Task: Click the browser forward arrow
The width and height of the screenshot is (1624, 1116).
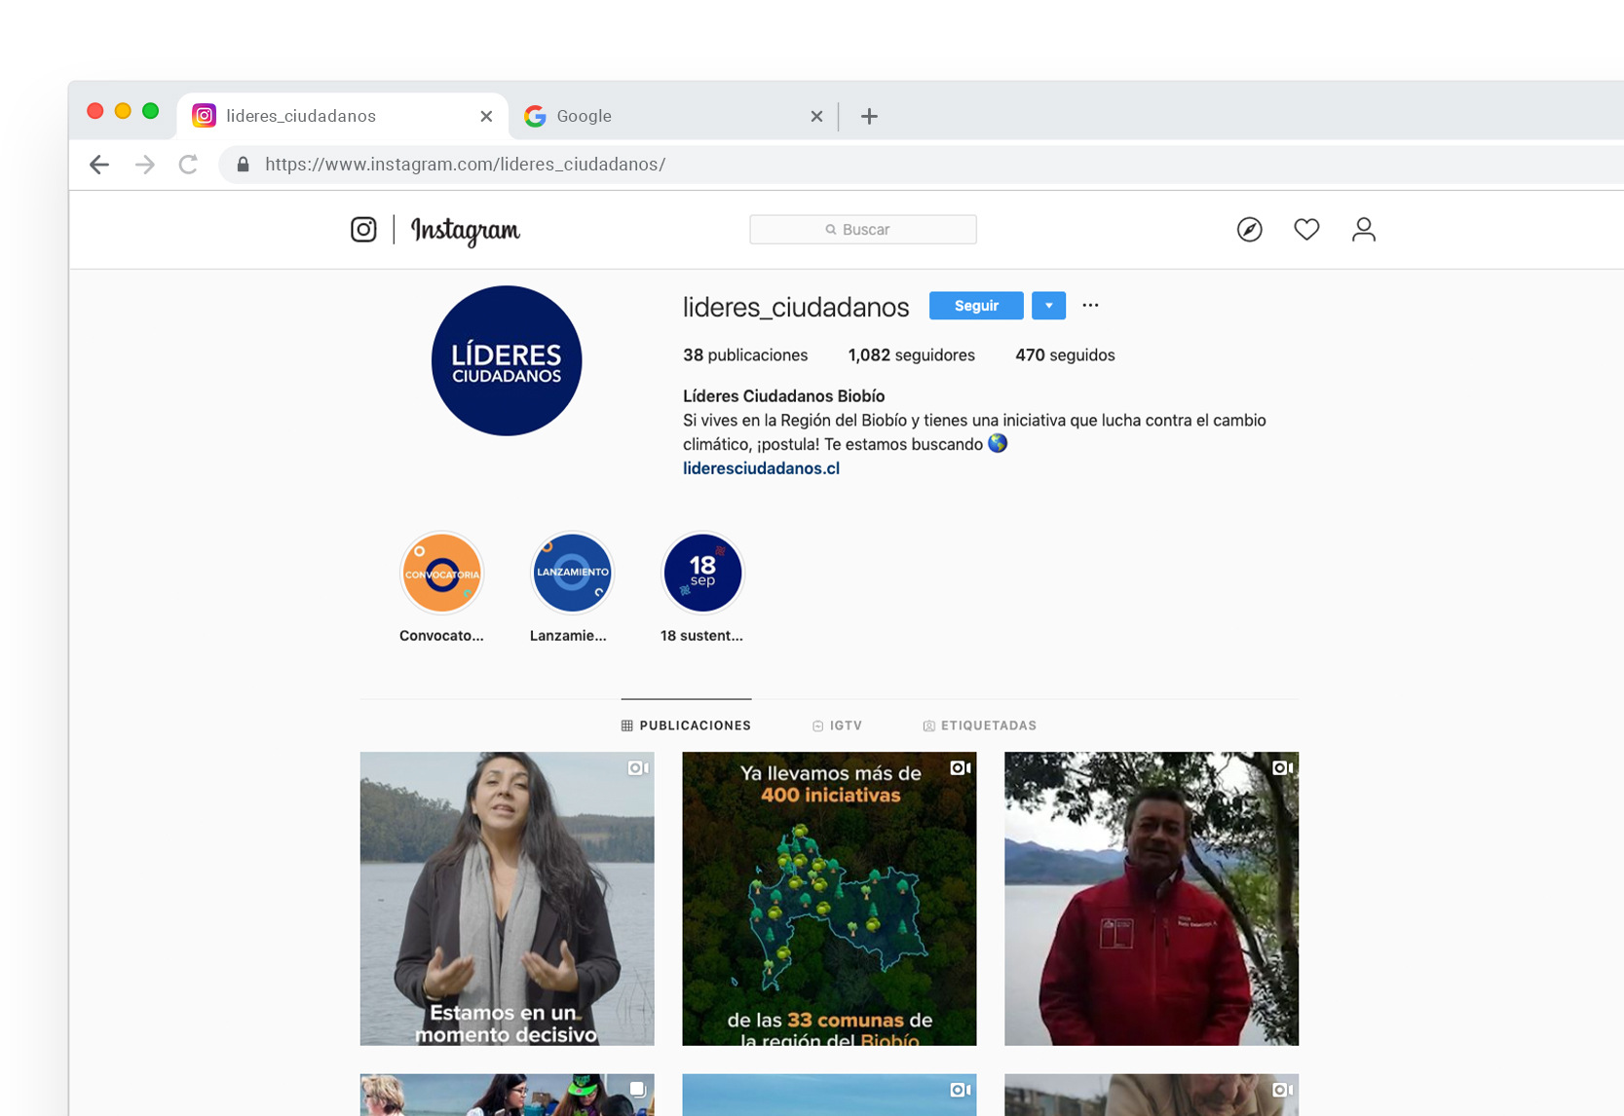Action: pyautogui.click(x=145, y=165)
